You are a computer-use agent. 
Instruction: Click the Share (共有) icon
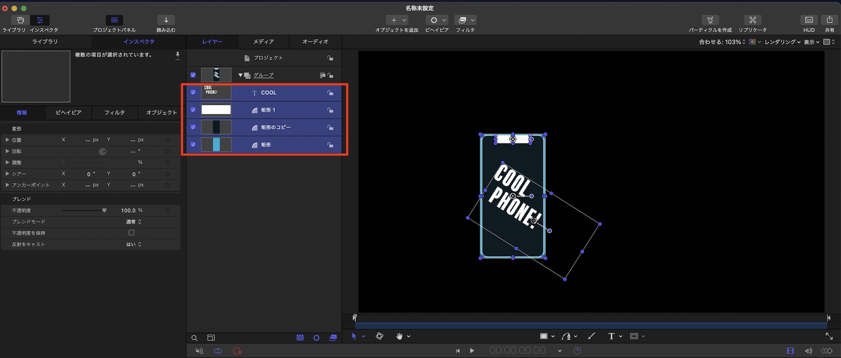[829, 20]
